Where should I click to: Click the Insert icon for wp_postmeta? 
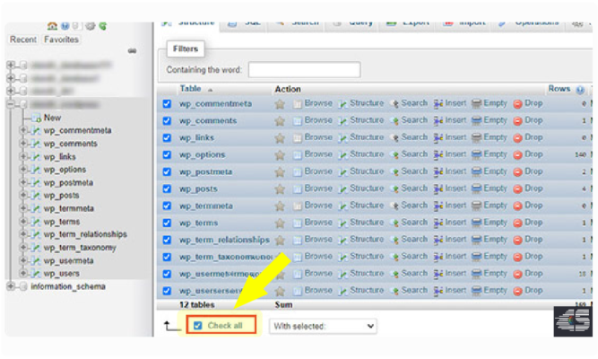click(x=438, y=172)
